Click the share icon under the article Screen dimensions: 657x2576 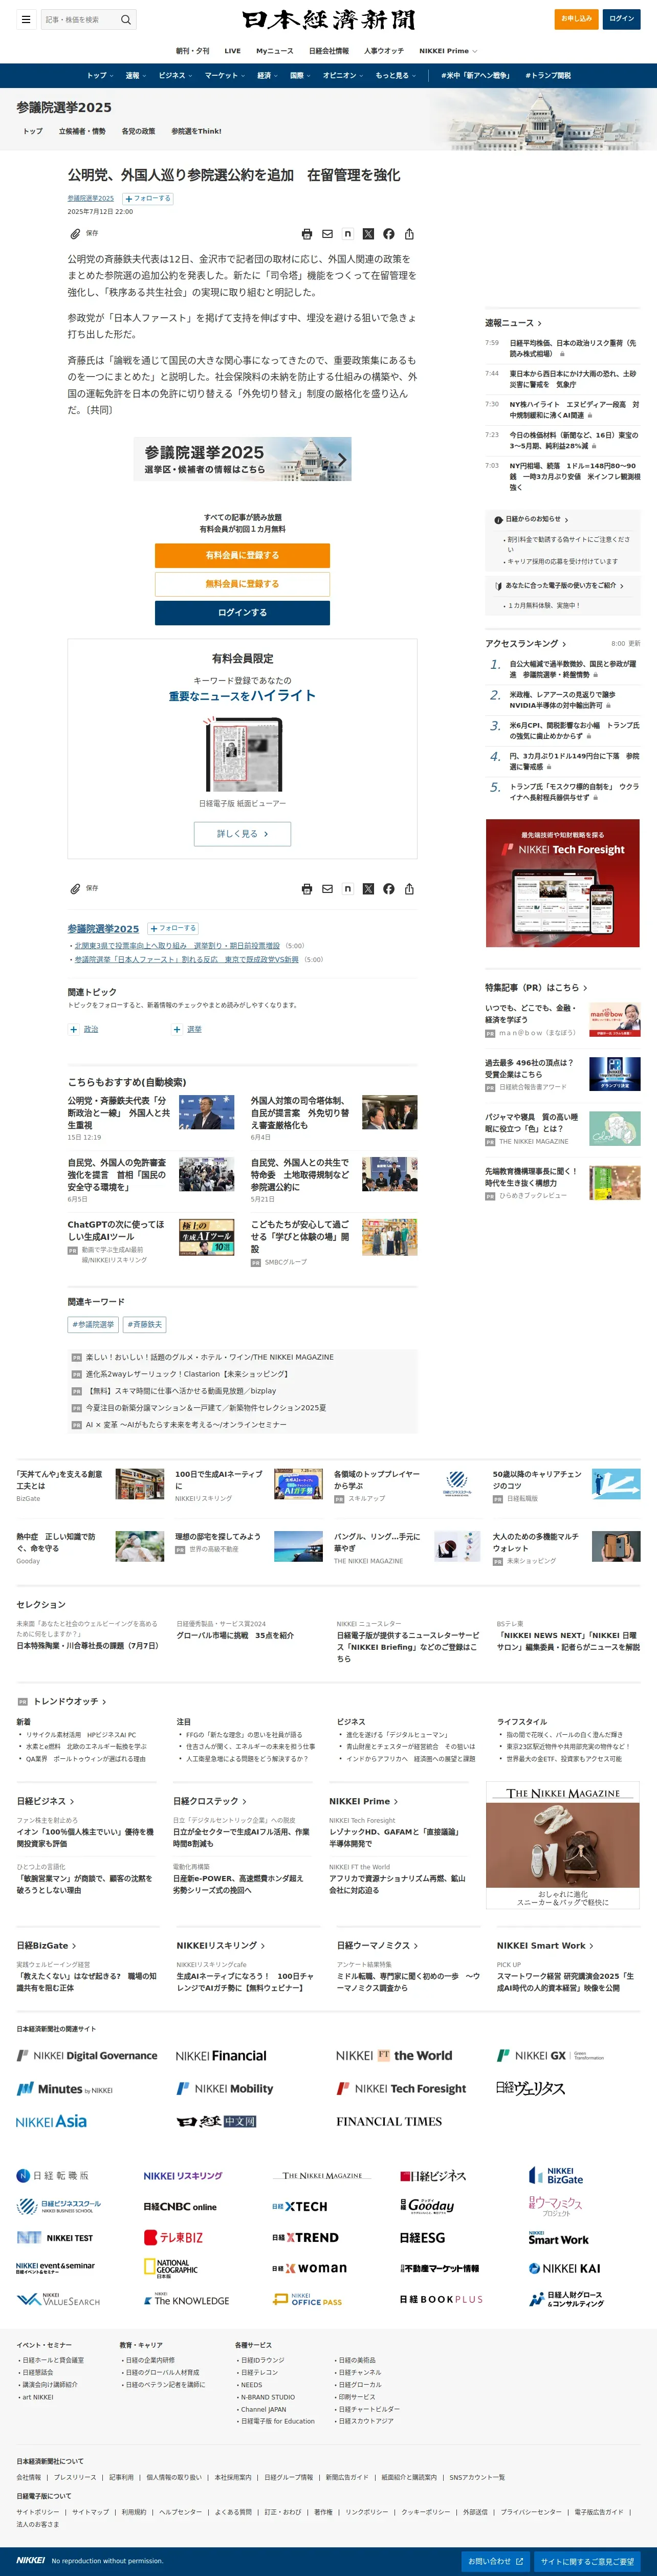pyautogui.click(x=409, y=889)
